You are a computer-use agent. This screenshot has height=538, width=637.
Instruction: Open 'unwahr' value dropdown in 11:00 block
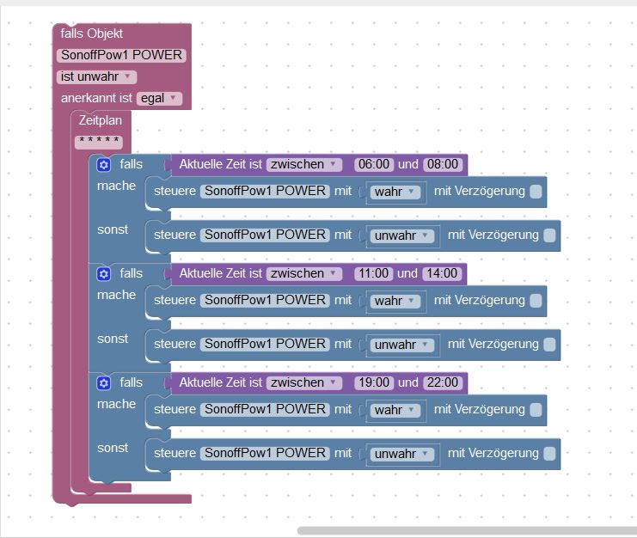click(401, 345)
